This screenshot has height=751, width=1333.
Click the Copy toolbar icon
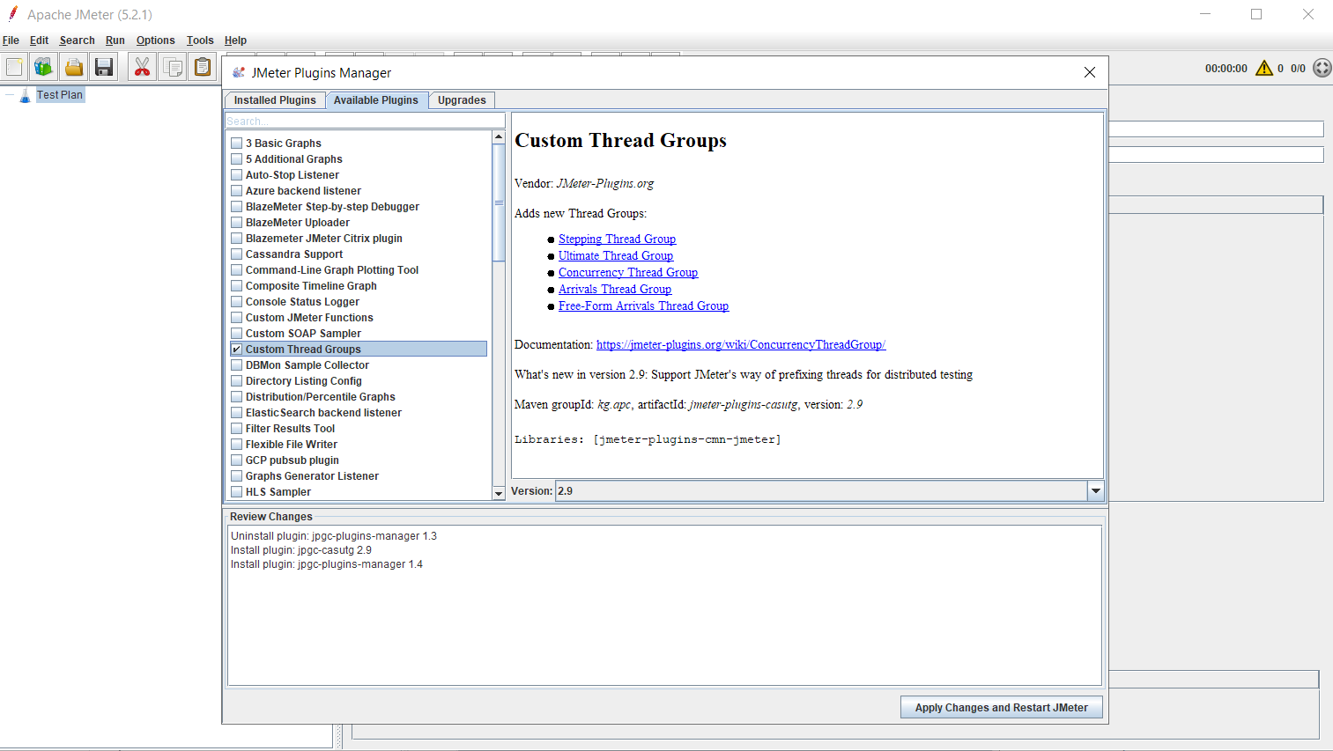point(173,67)
